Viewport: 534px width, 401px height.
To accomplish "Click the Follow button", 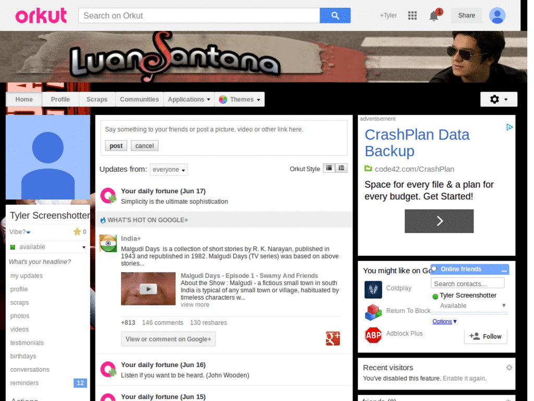I will tap(486, 337).
